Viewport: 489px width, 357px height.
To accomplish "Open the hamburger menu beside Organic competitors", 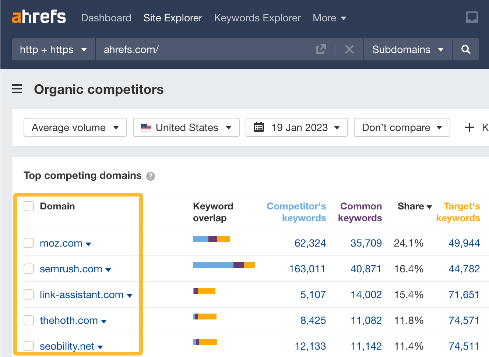I will [x=17, y=89].
